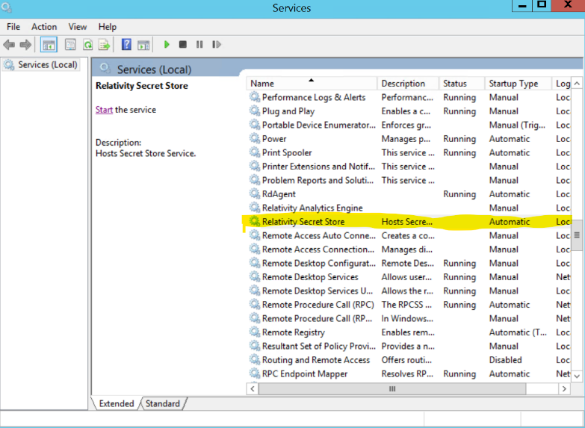This screenshot has height=428, width=585.
Task: Open the Action menu
Action: click(44, 27)
